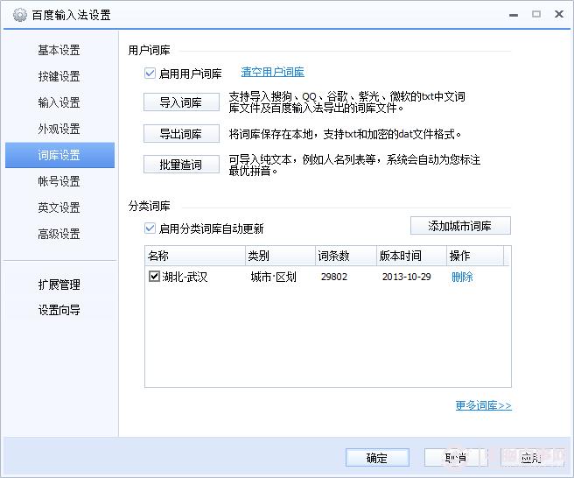Uncheck the 湖北-武汉 dictionary checkbox

[154, 276]
